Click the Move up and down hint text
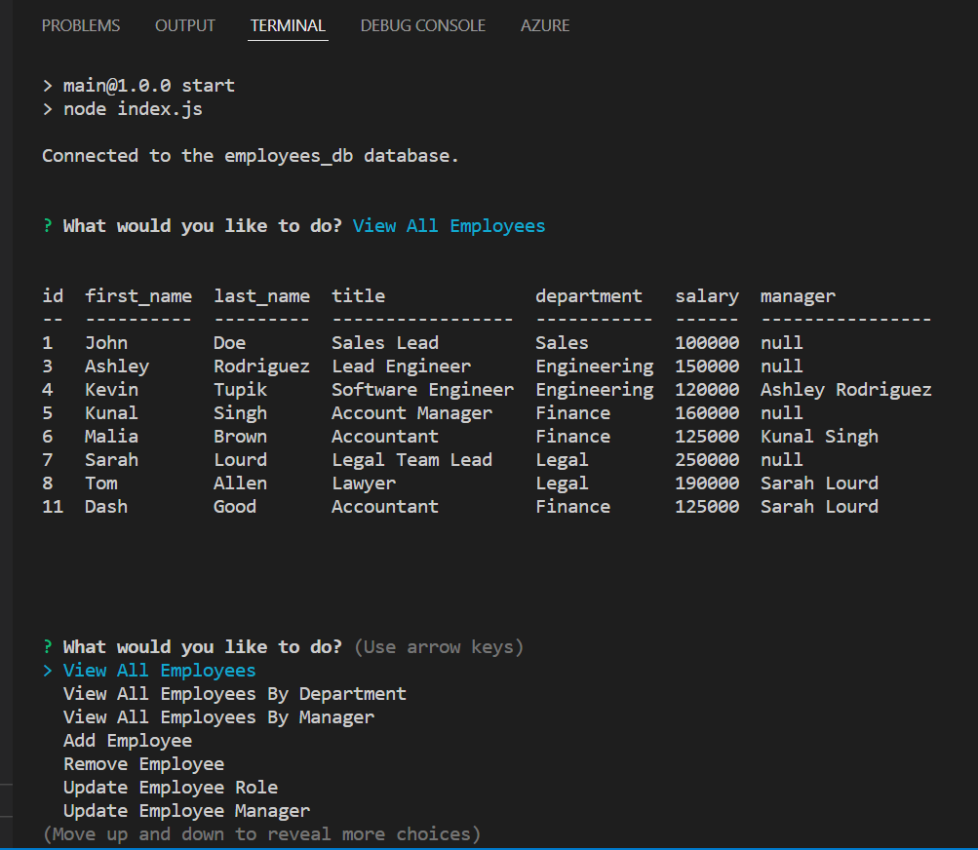Image resolution: width=978 pixels, height=850 pixels. [245, 833]
